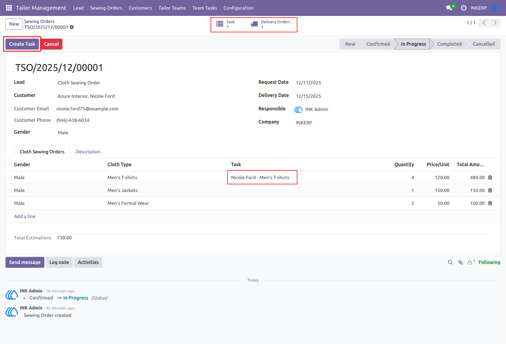Click the Following link
The height and width of the screenshot is (344, 506).
click(x=489, y=262)
